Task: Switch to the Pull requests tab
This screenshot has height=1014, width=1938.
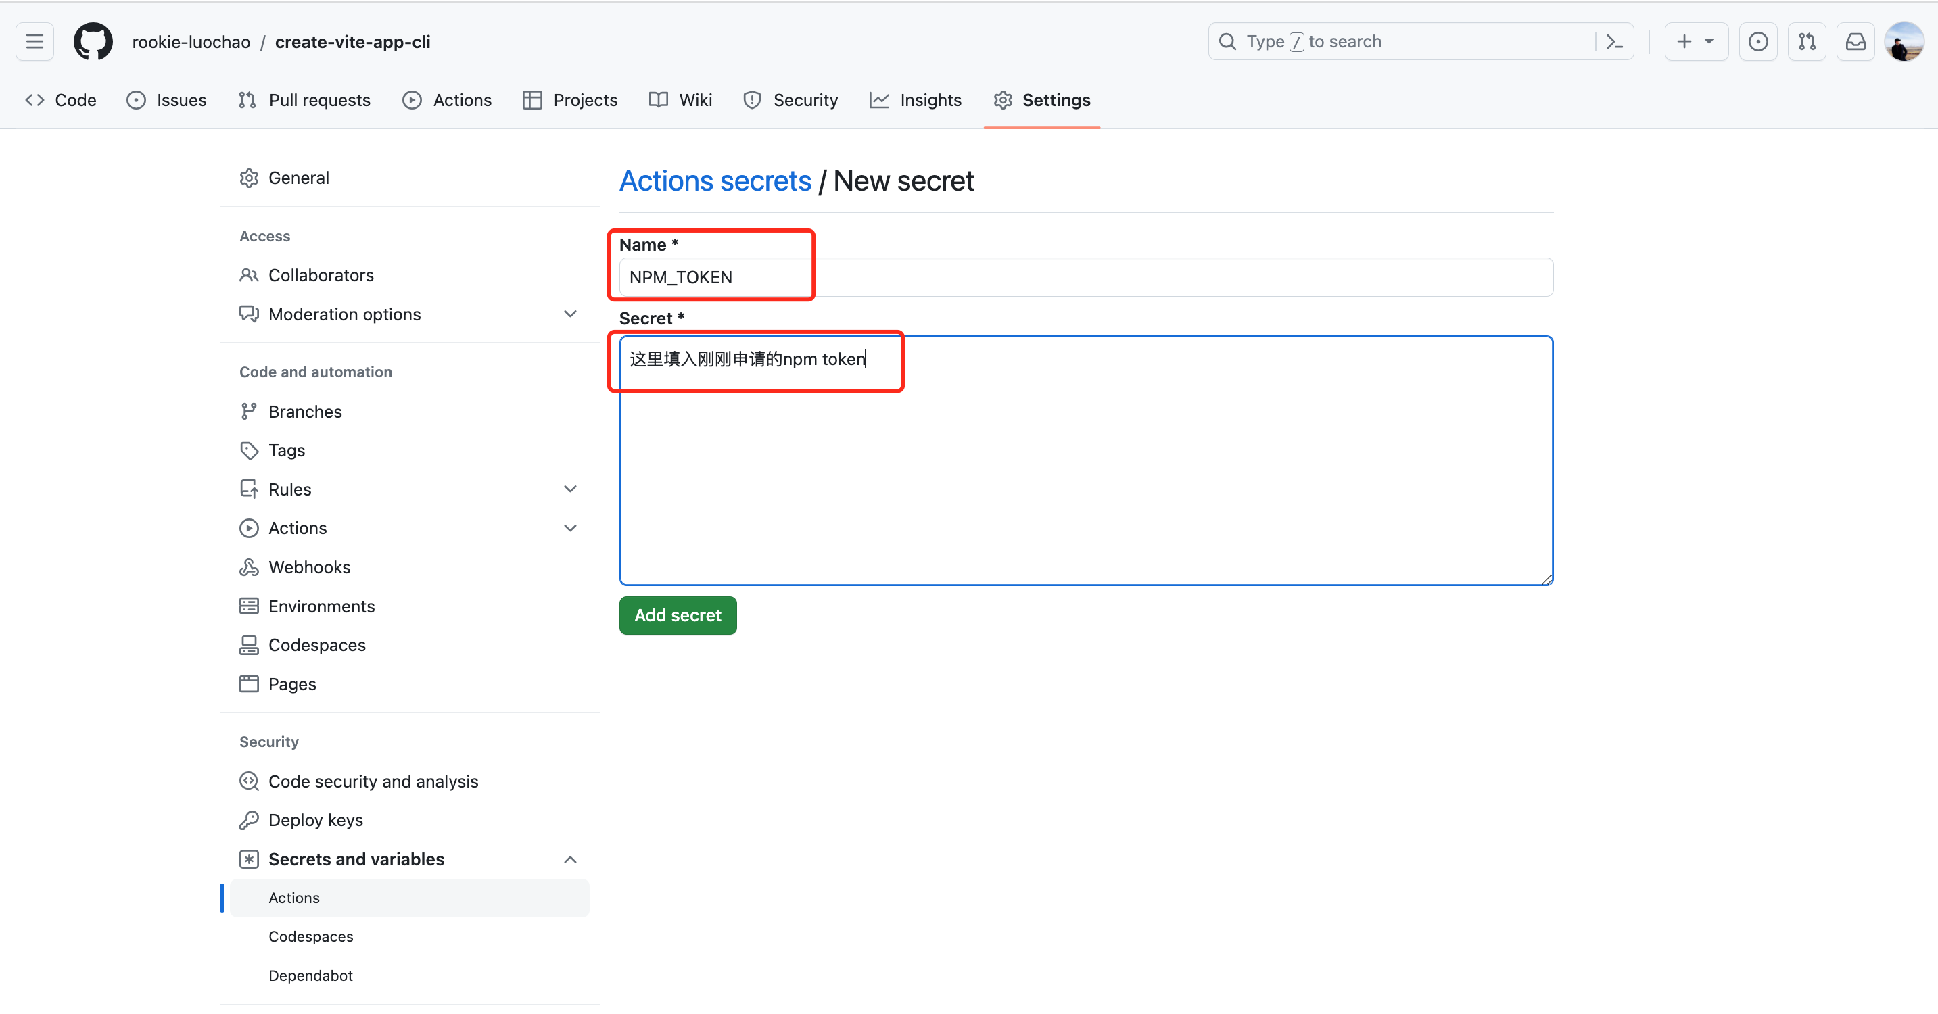Action: coord(305,100)
